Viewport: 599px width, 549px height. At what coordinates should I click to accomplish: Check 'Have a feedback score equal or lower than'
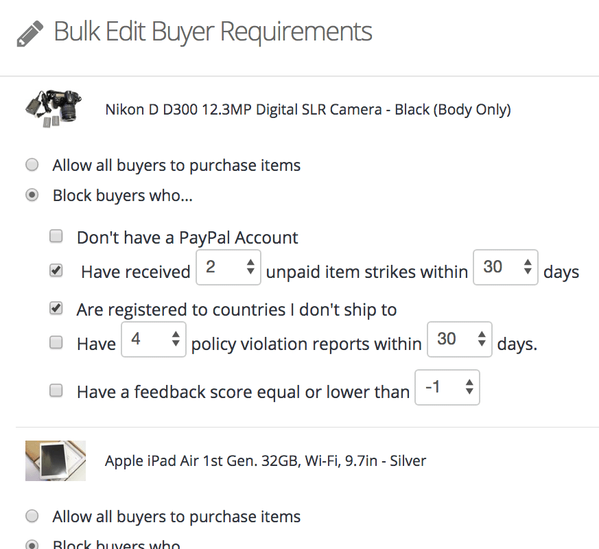click(x=56, y=391)
